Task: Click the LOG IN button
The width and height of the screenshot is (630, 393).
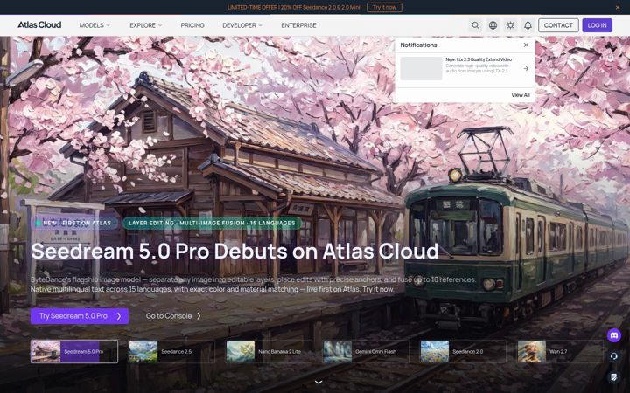Action: (597, 25)
